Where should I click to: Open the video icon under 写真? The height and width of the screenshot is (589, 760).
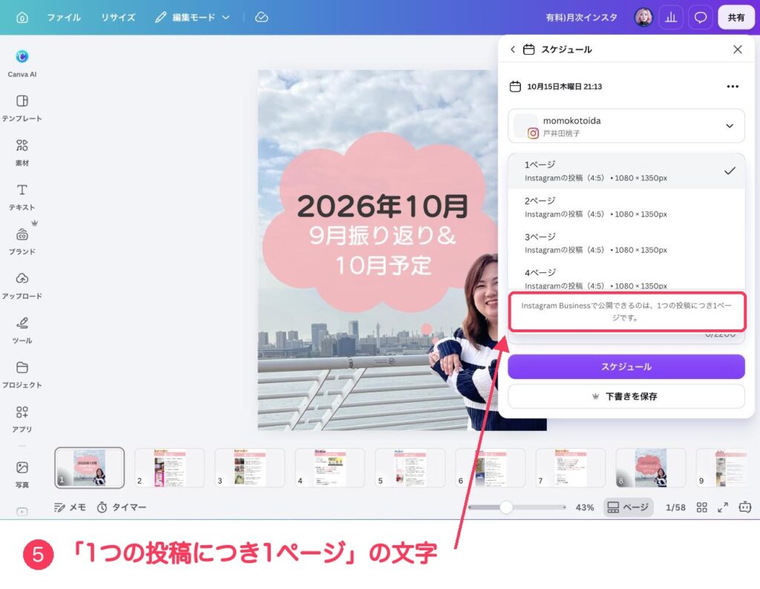pos(22,512)
